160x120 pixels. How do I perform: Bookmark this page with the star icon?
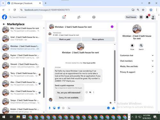click(x=143, y=10)
